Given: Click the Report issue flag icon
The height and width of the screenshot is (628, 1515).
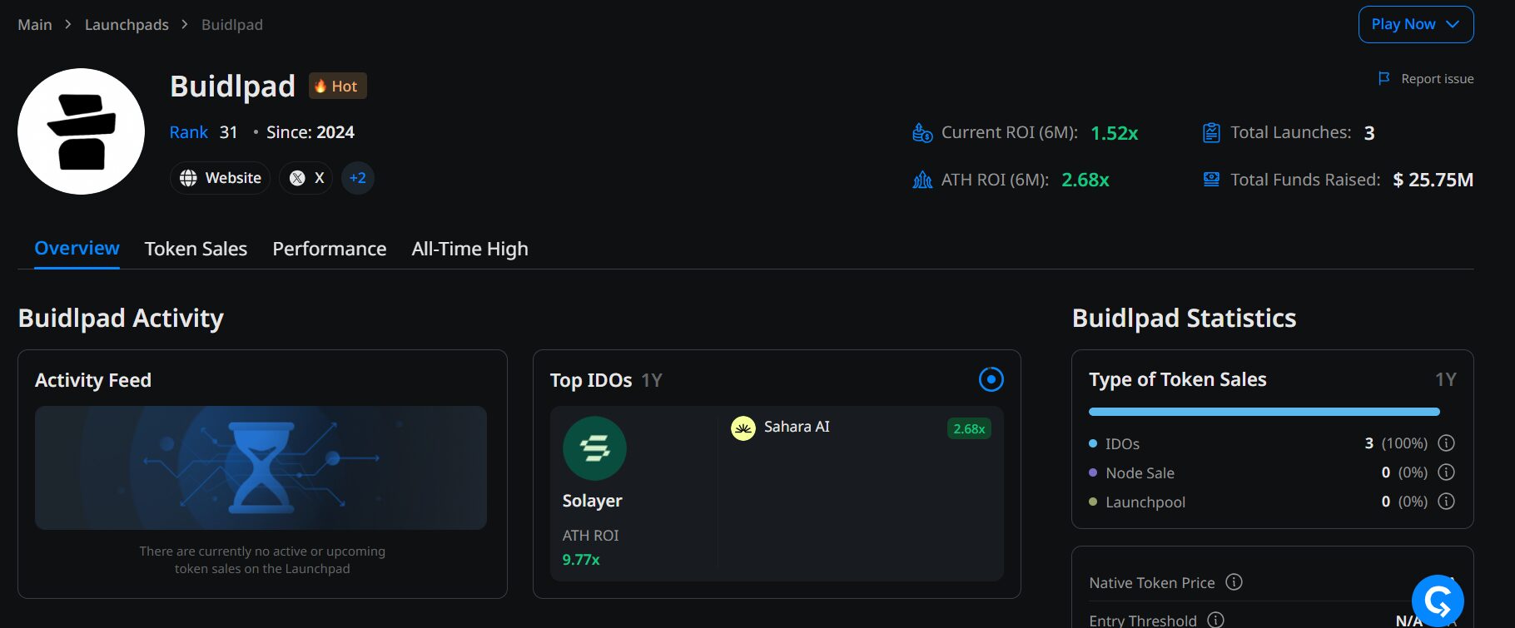Looking at the screenshot, I should pyautogui.click(x=1384, y=78).
